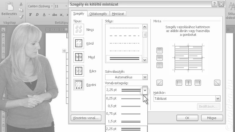The width and height of the screenshot is (235, 132).
Task: Select the Mind (all borders) type icon
Action: 78,57
